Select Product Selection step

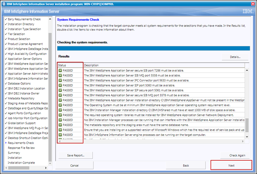click(x=19, y=39)
